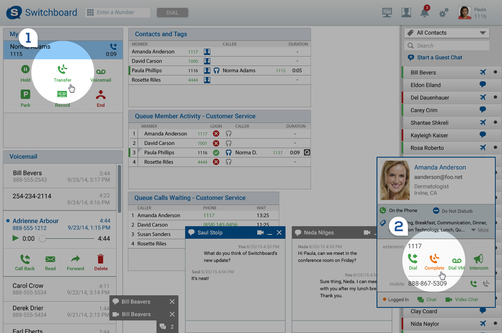
Task: Open the dial pad grid icon
Action: coord(90,13)
